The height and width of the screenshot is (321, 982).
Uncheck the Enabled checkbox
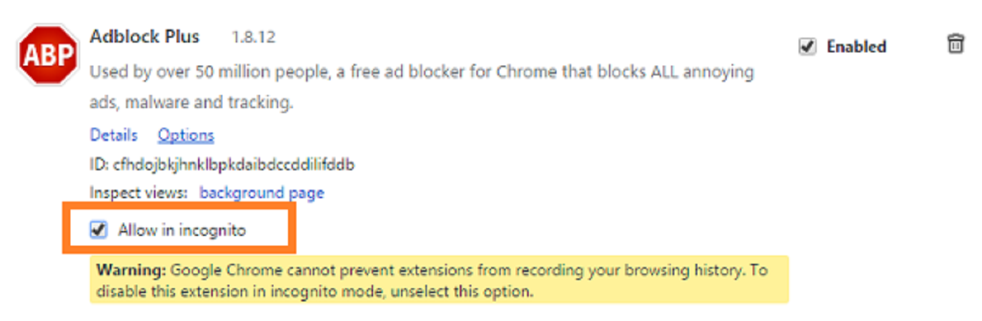tap(807, 47)
